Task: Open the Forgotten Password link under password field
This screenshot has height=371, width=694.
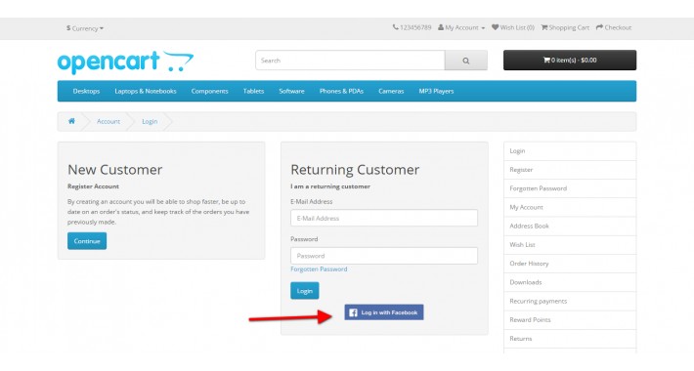Action: point(319,268)
